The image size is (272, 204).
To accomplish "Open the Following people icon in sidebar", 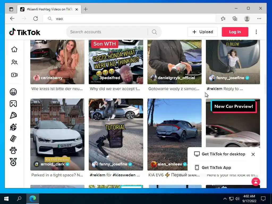I will click(14, 62).
